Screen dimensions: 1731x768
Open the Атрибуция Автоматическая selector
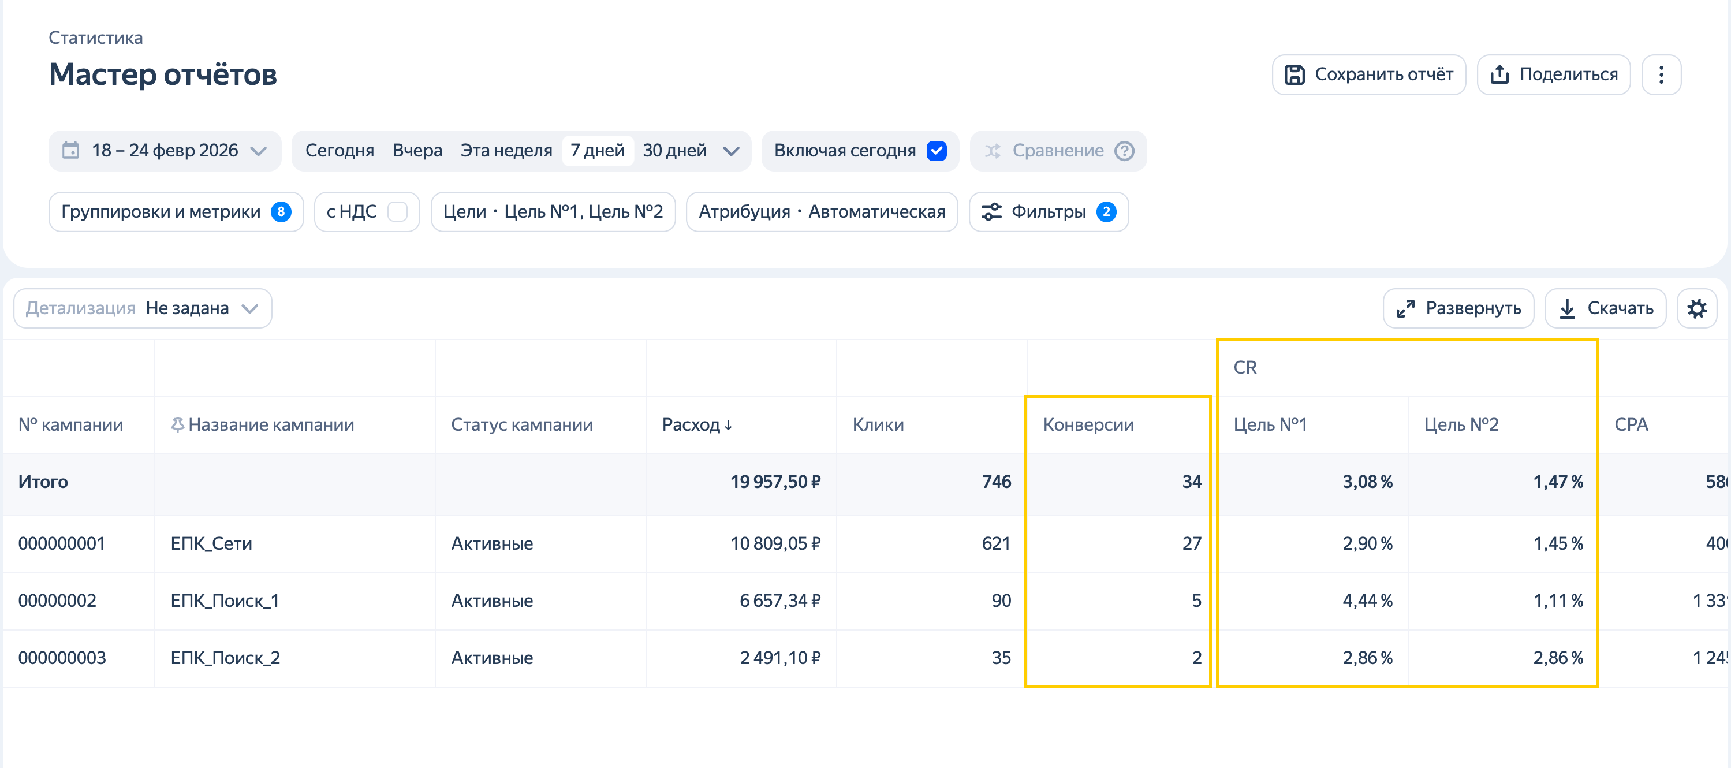821,212
